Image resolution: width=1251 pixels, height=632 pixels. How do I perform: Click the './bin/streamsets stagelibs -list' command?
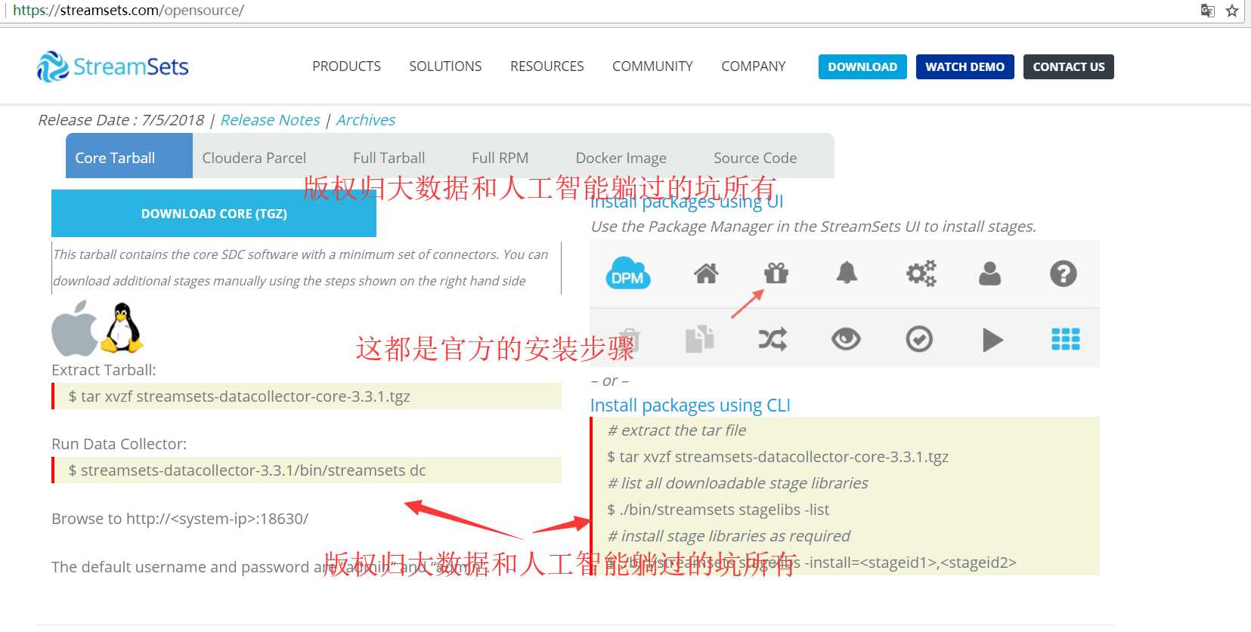click(718, 510)
